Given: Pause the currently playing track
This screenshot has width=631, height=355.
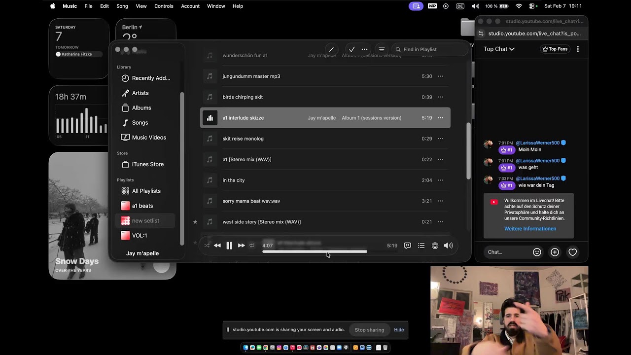Looking at the screenshot, I should [229, 246].
